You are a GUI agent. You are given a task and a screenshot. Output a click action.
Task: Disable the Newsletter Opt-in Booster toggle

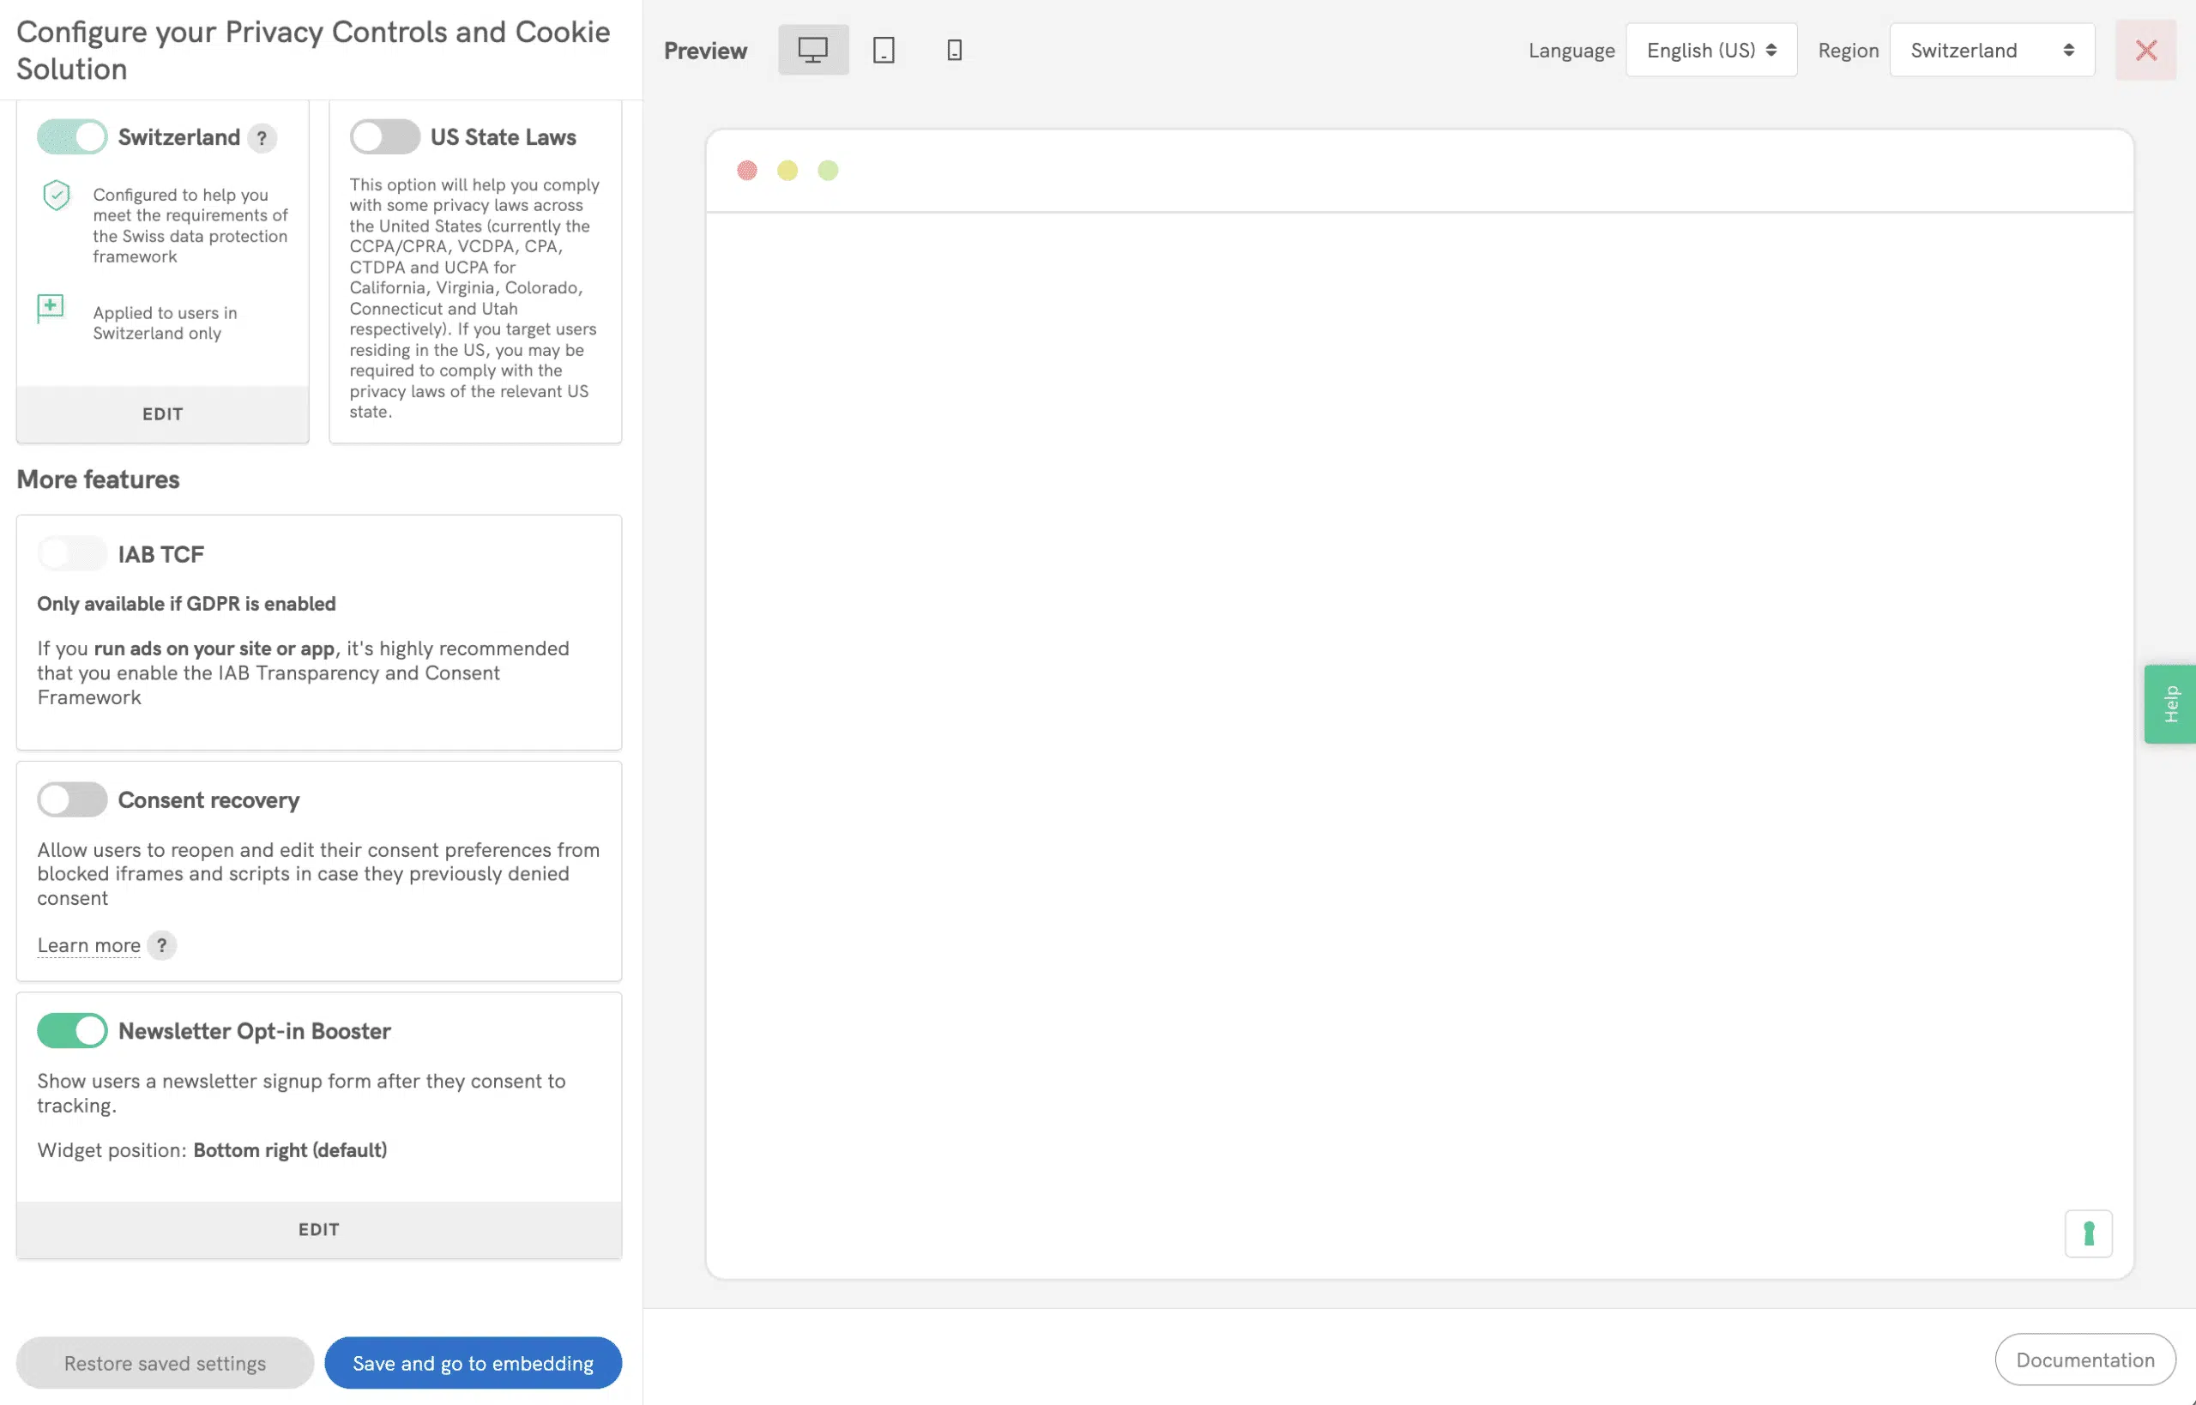(72, 1031)
